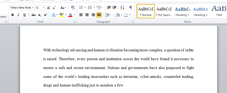Open the line spacing dropdown

click(x=108, y=15)
